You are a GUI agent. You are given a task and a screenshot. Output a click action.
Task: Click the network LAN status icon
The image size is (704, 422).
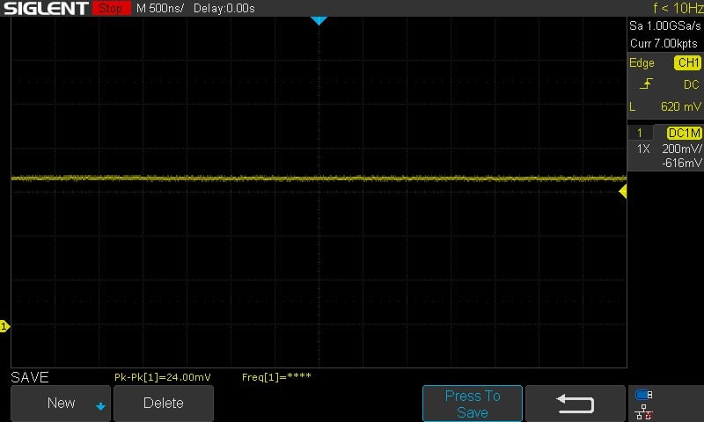(x=644, y=411)
